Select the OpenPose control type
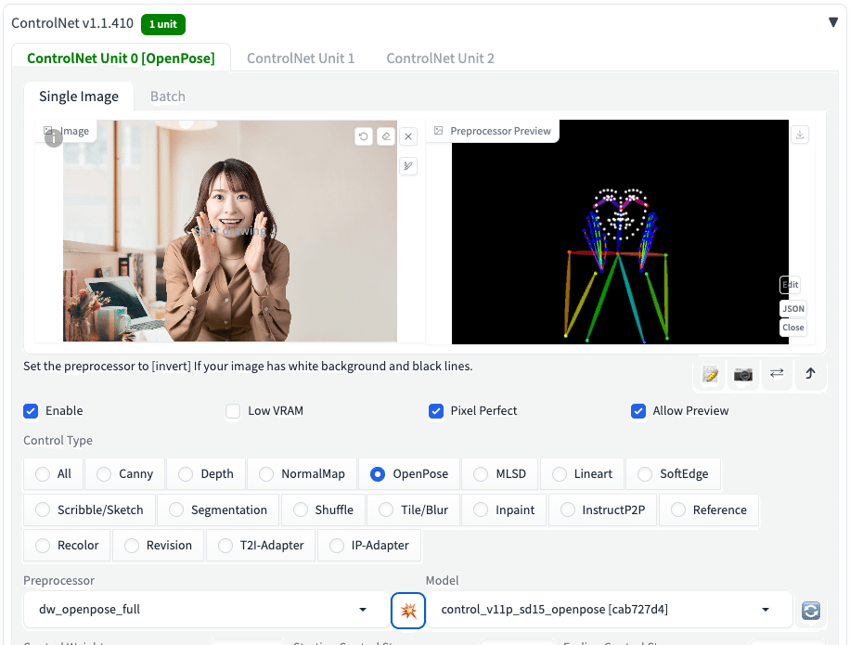Image resolution: width=850 pixels, height=645 pixels. click(x=409, y=474)
